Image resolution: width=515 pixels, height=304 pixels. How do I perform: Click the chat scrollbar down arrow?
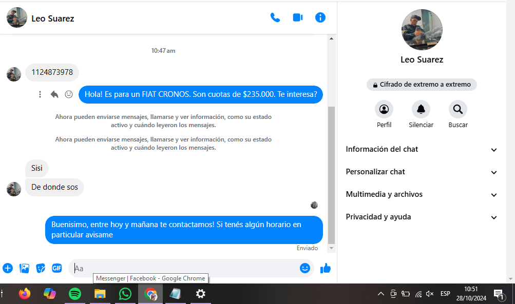pos(331,248)
